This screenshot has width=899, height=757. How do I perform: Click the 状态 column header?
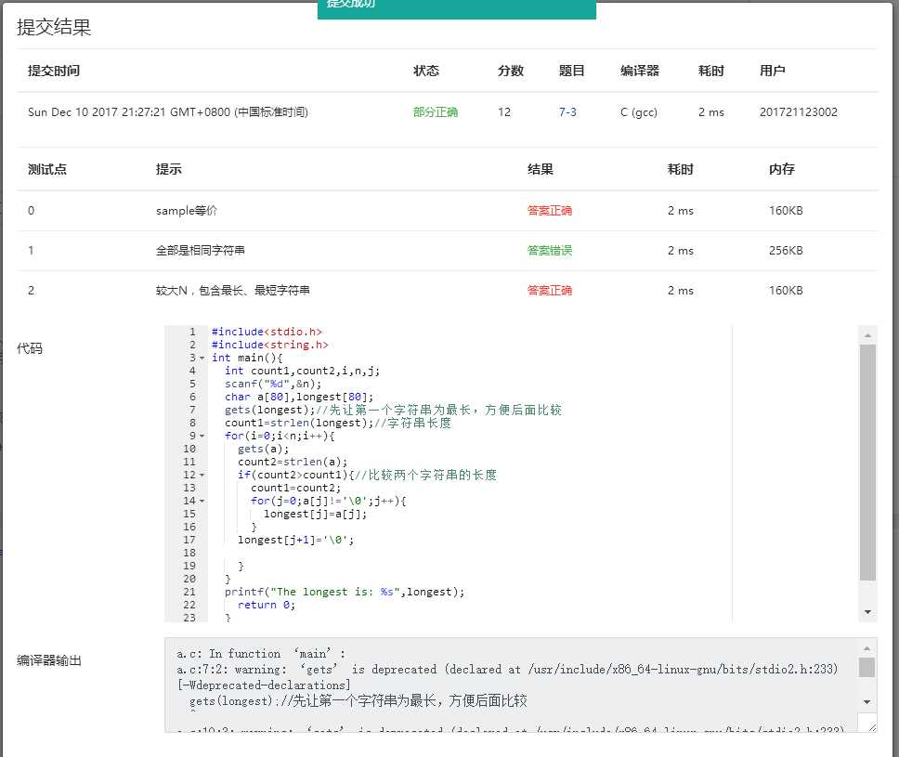[426, 71]
